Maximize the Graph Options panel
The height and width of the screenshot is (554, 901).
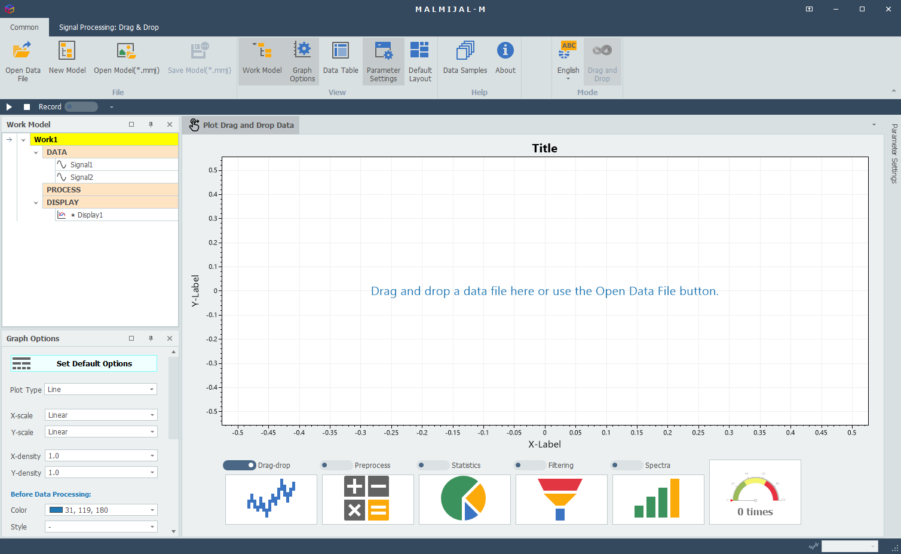[131, 338]
